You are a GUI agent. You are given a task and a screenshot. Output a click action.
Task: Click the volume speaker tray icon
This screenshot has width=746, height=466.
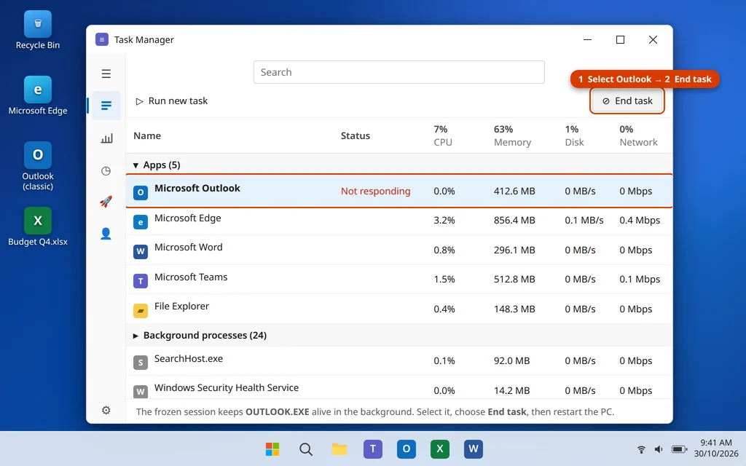coord(659,449)
